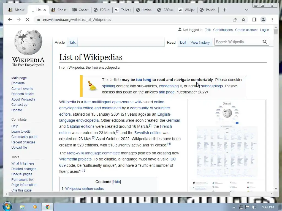Click the vertical scrollbar thumb
The height and width of the screenshot is (211, 282).
click(x=276, y=32)
